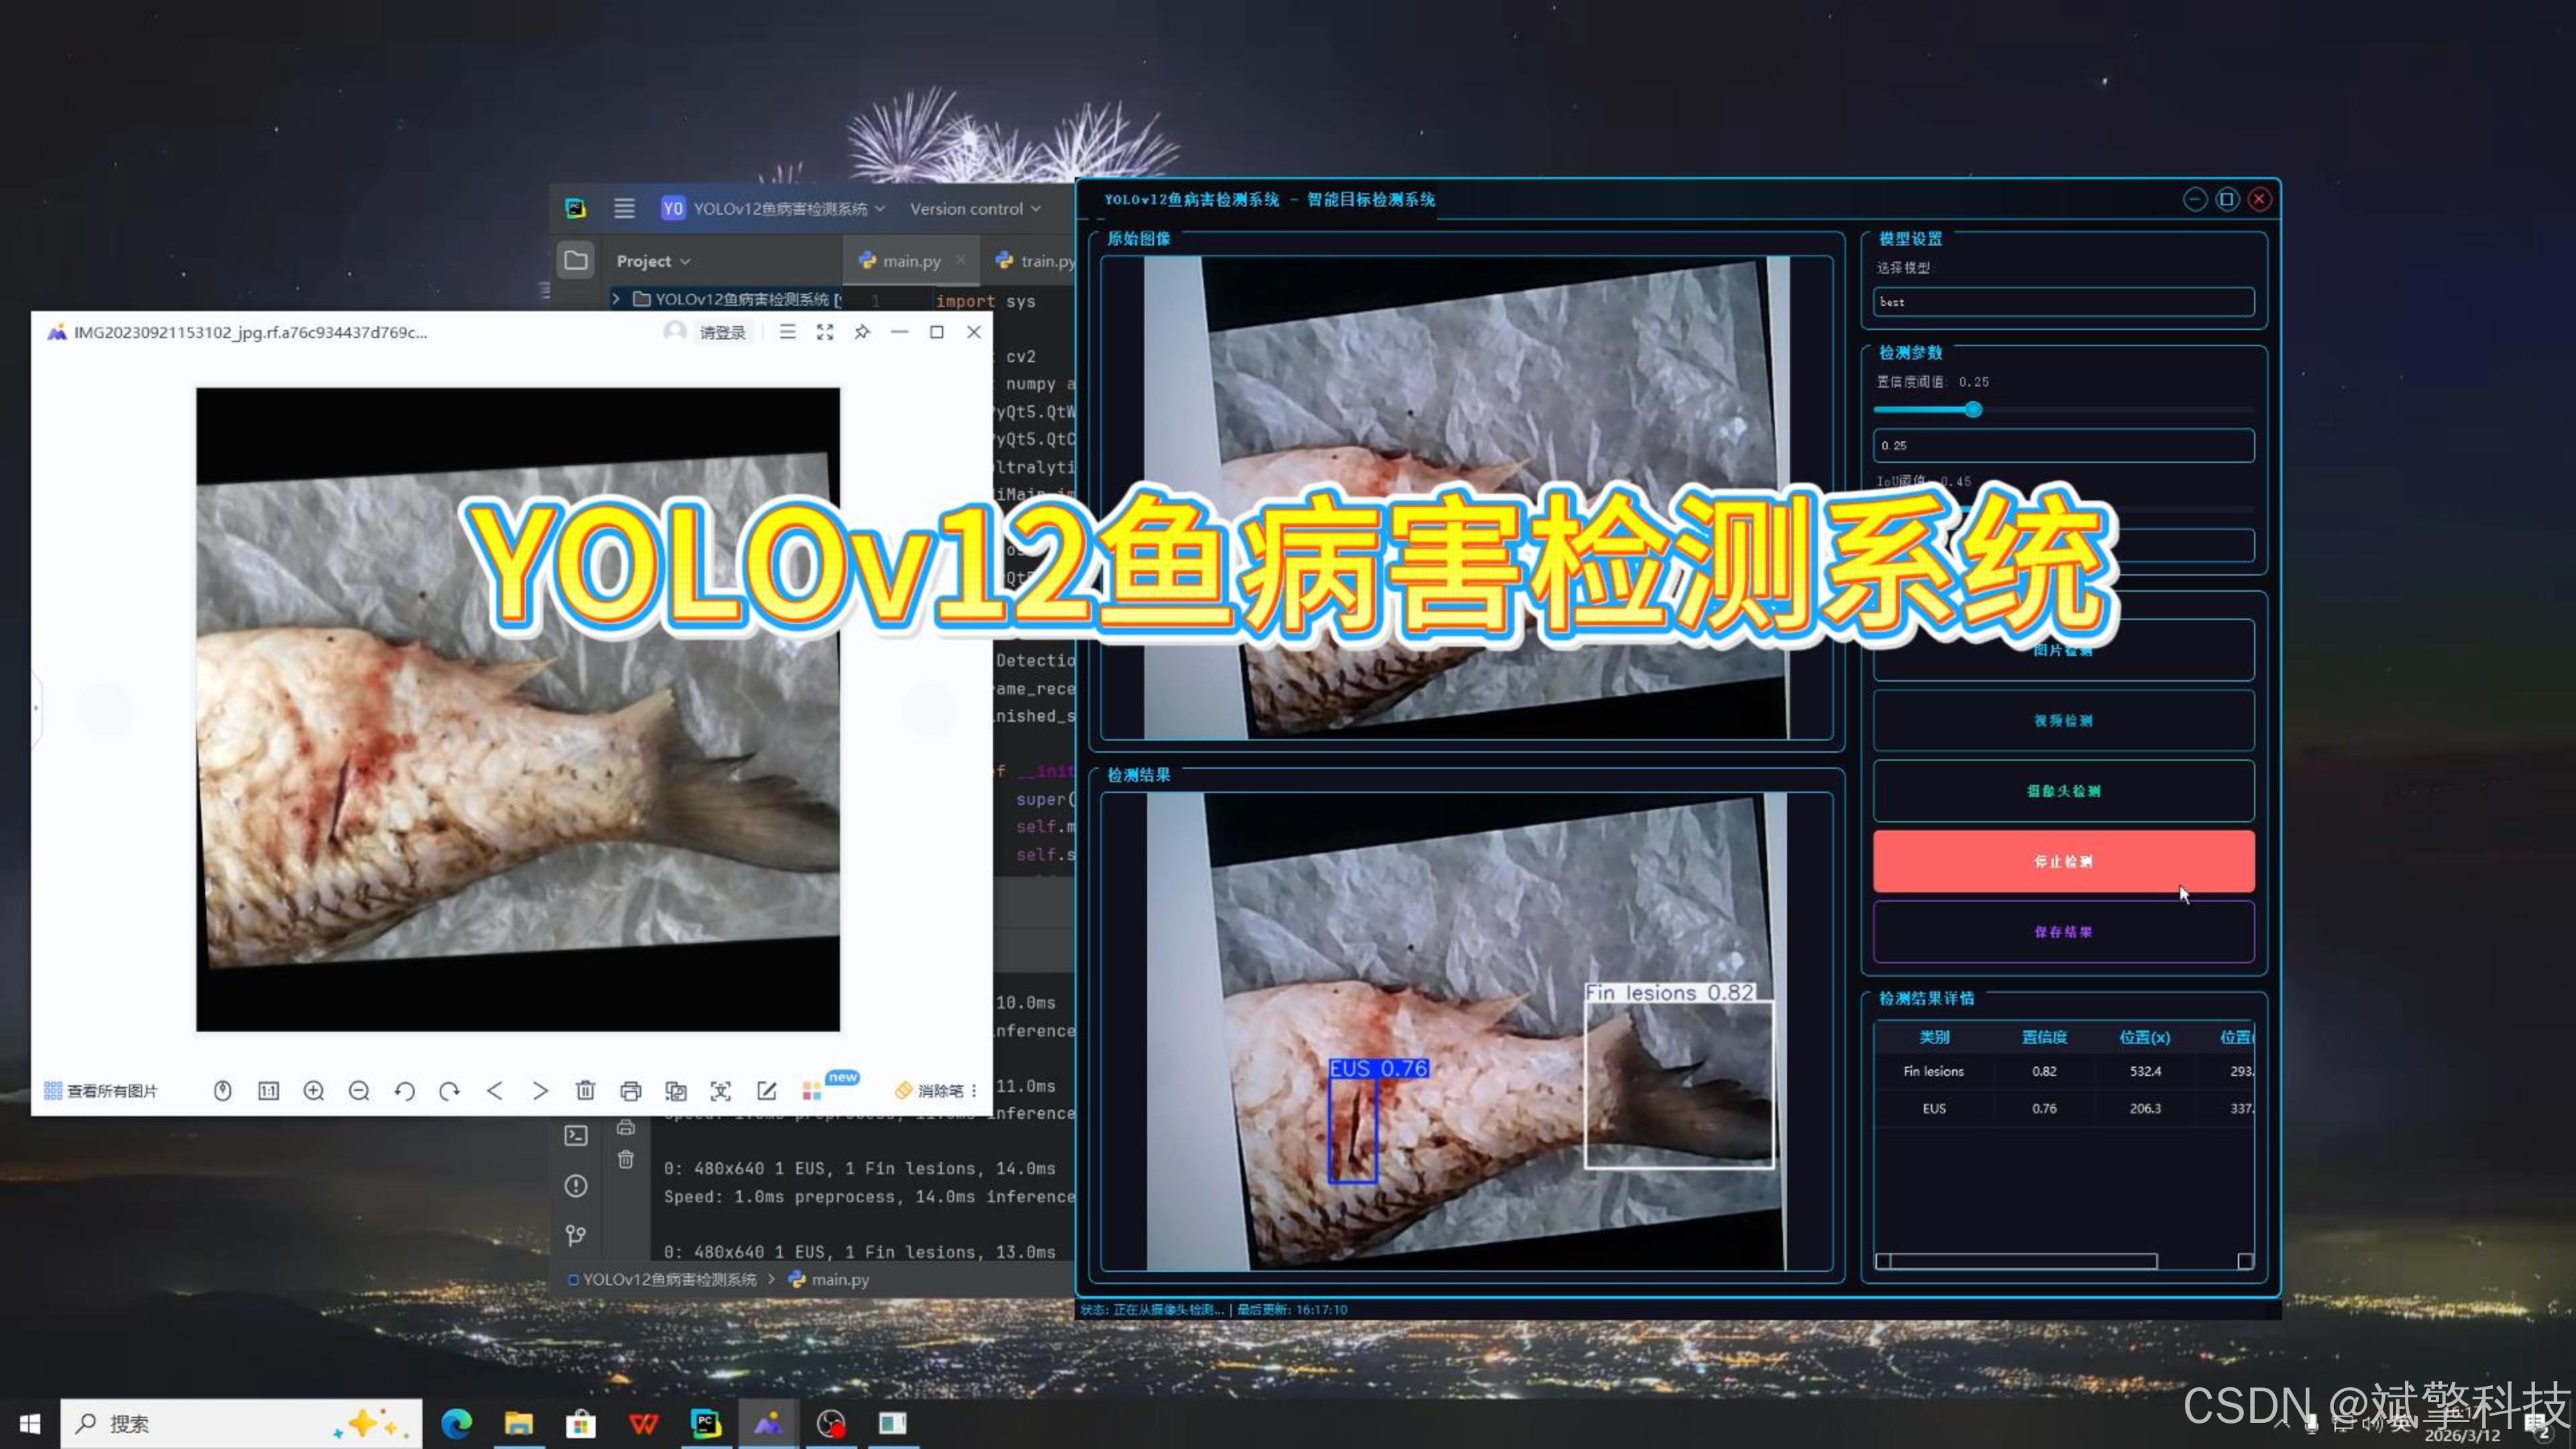The height and width of the screenshot is (1449, 2576).
Task: Rotate image counterclockwise in viewer
Action: click(404, 1091)
